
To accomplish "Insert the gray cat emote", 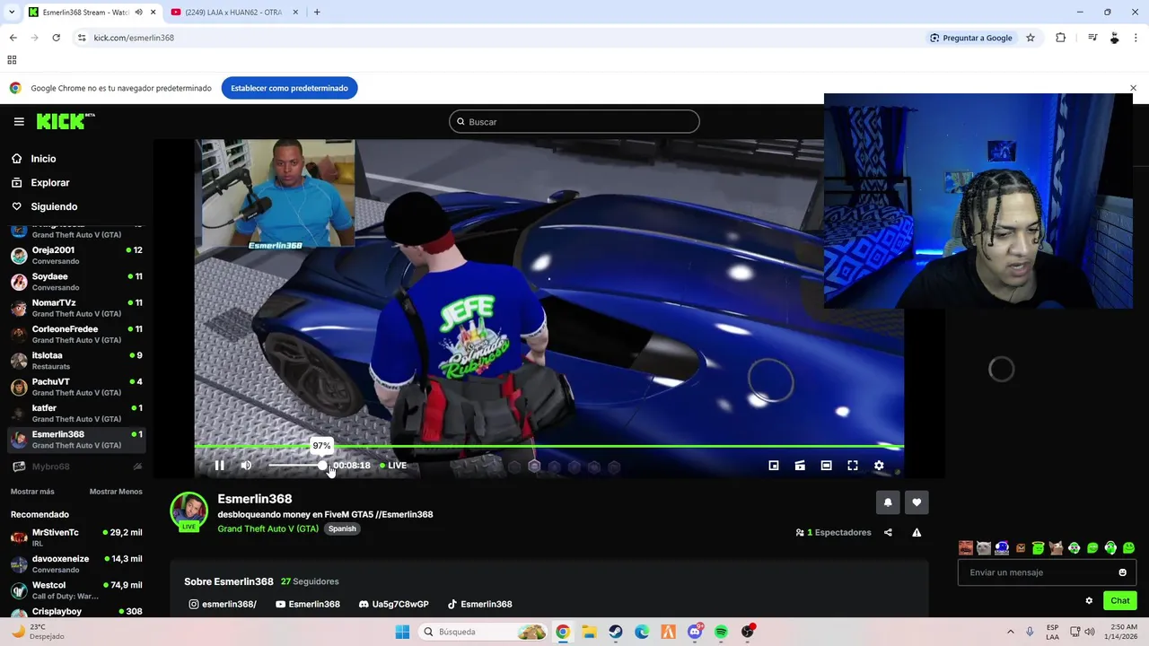I will coord(984,548).
